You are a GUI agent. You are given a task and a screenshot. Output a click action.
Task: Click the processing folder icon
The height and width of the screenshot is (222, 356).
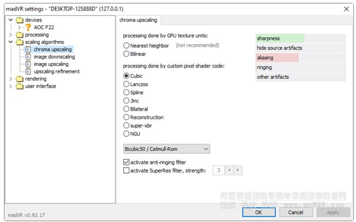tap(20, 35)
